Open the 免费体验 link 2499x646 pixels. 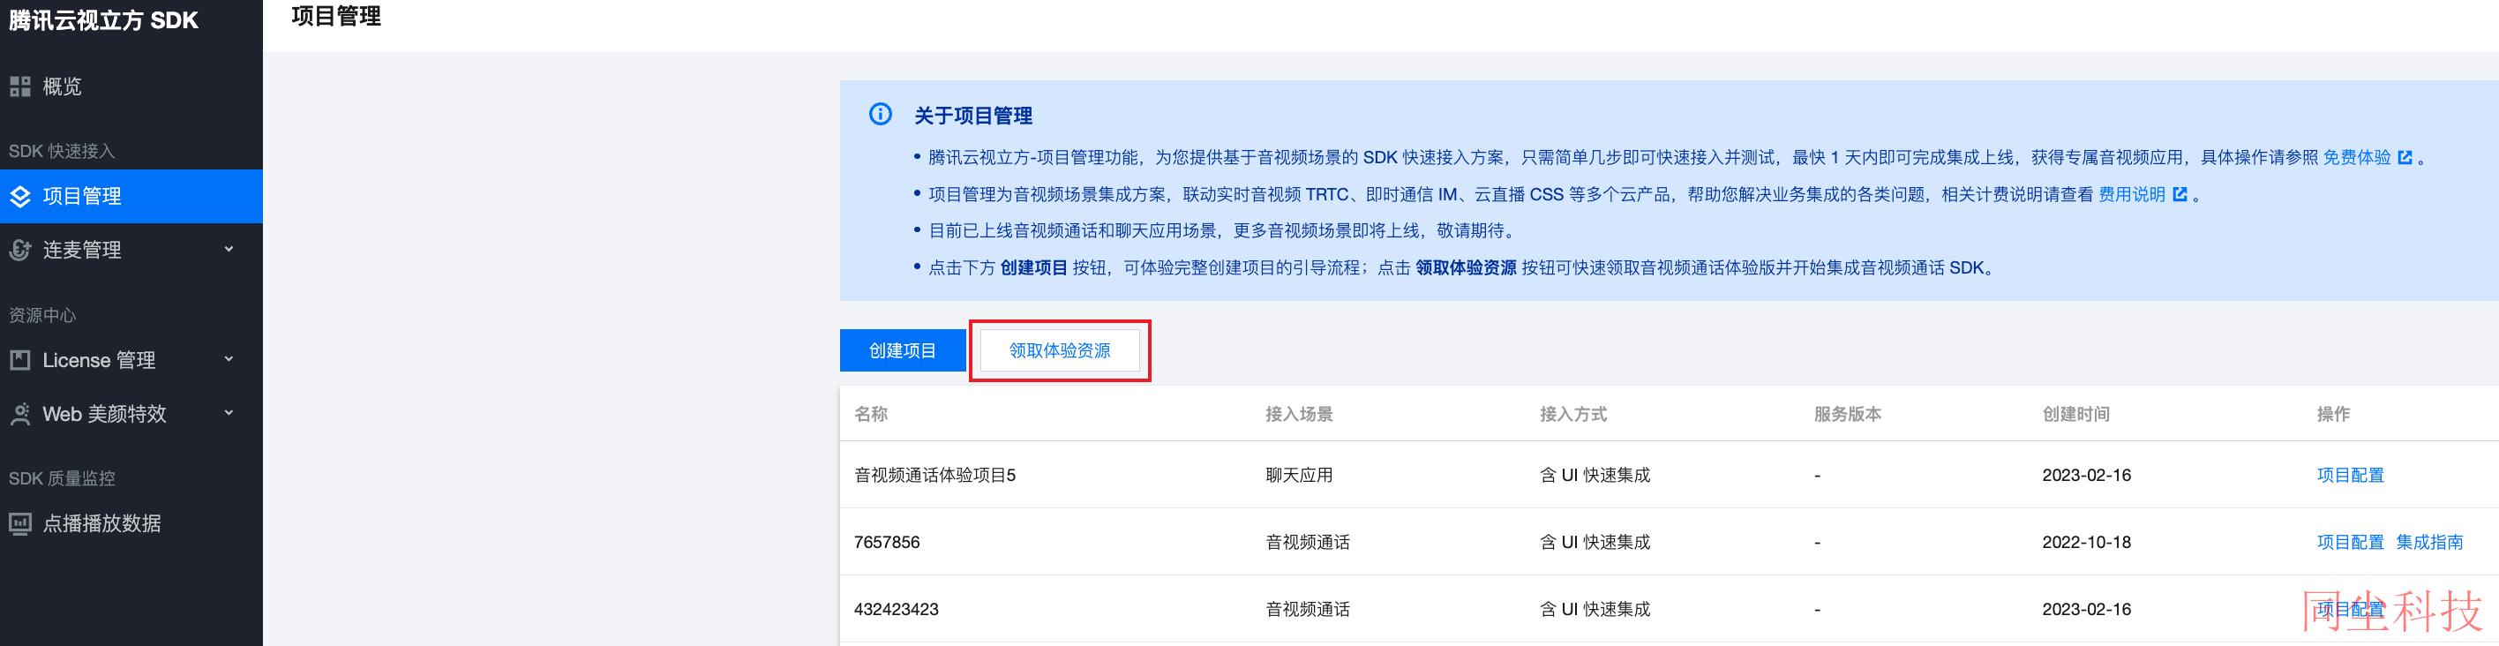[x=2356, y=157]
